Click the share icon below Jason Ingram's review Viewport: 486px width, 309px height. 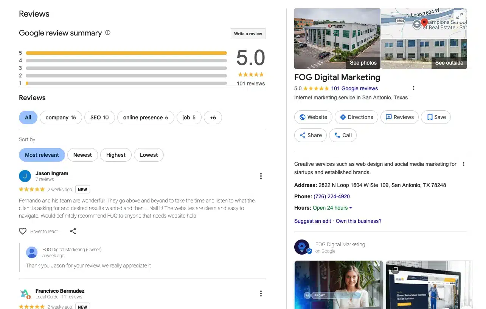coord(73,231)
